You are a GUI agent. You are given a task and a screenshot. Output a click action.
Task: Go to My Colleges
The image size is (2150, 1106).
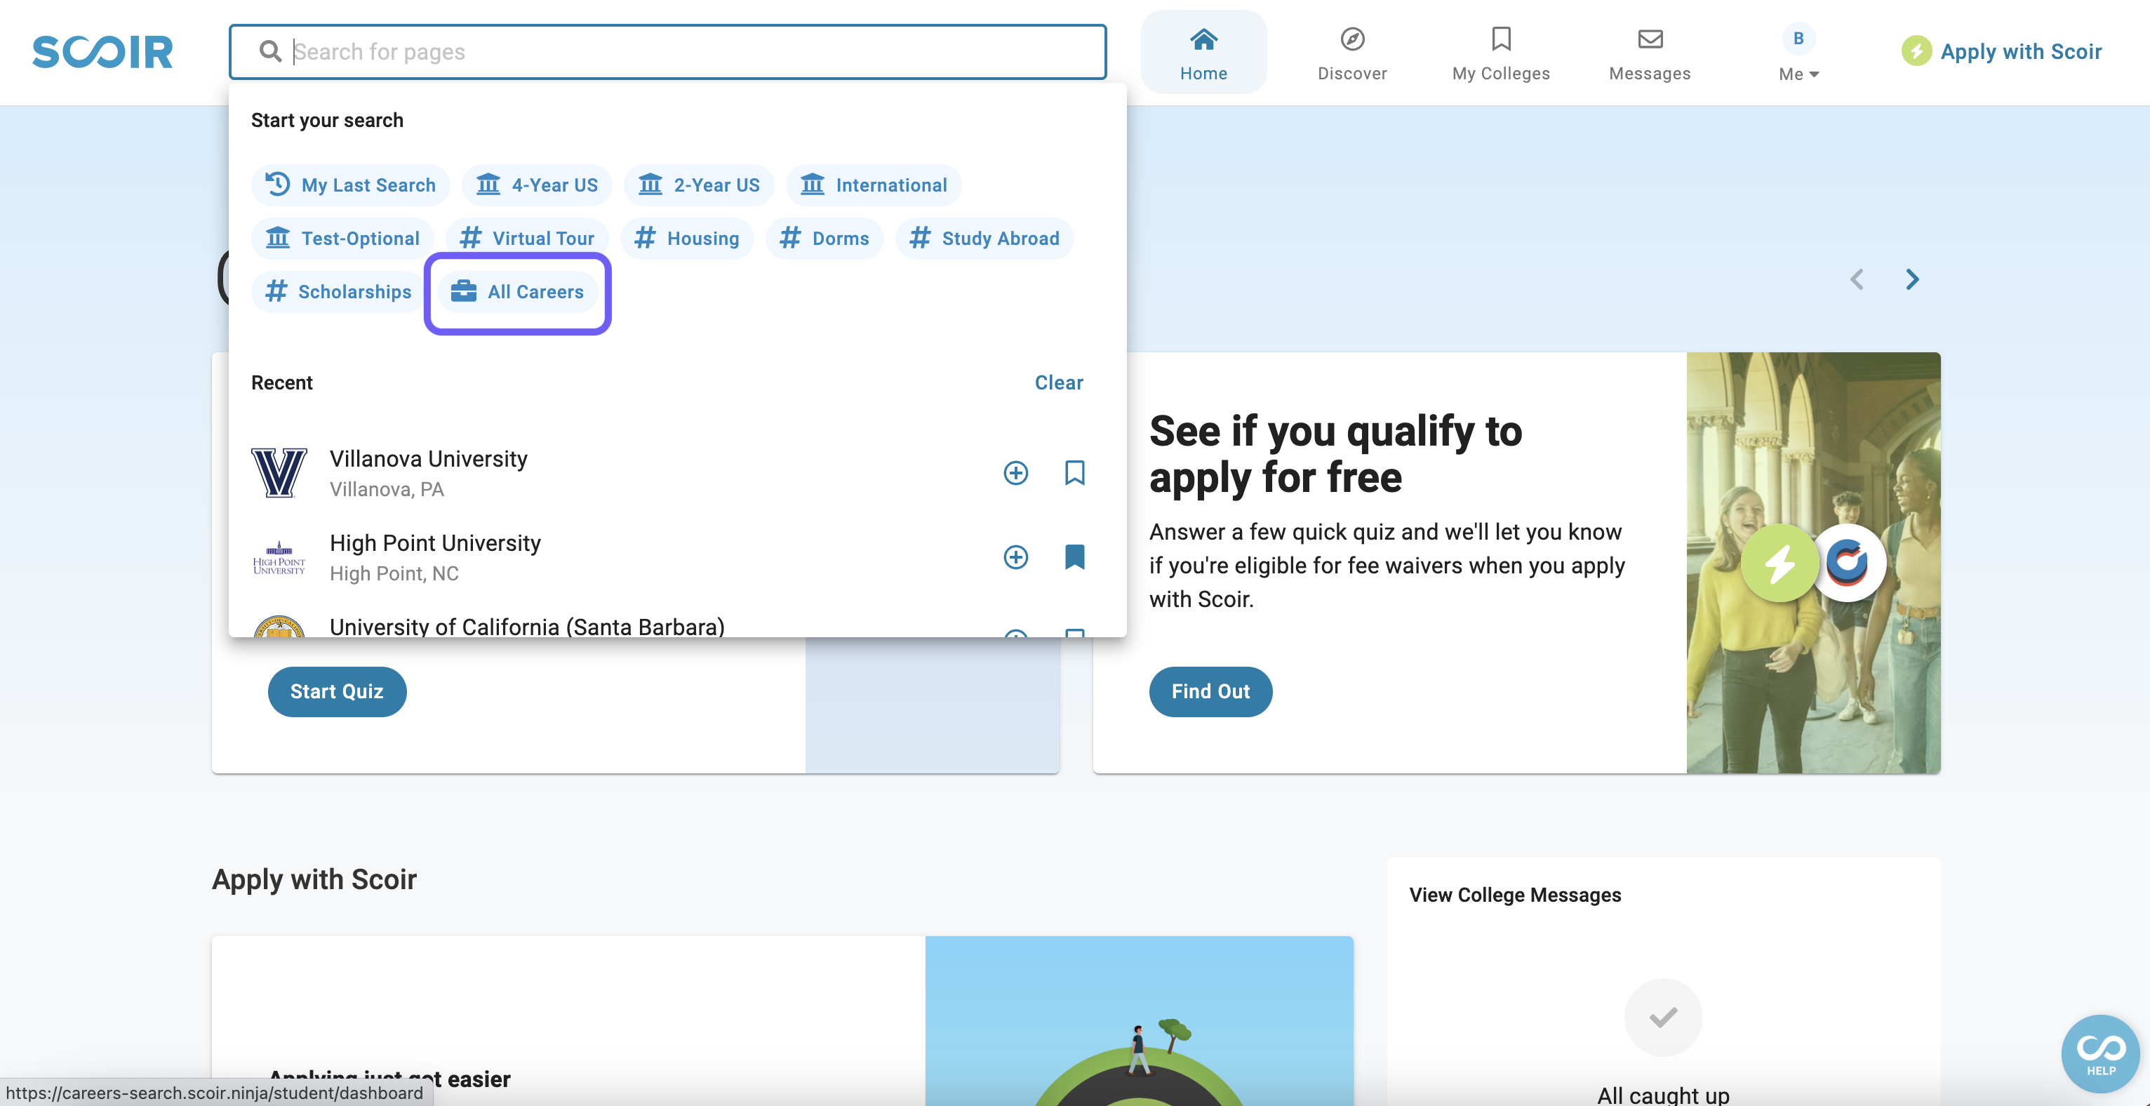pyautogui.click(x=1500, y=53)
